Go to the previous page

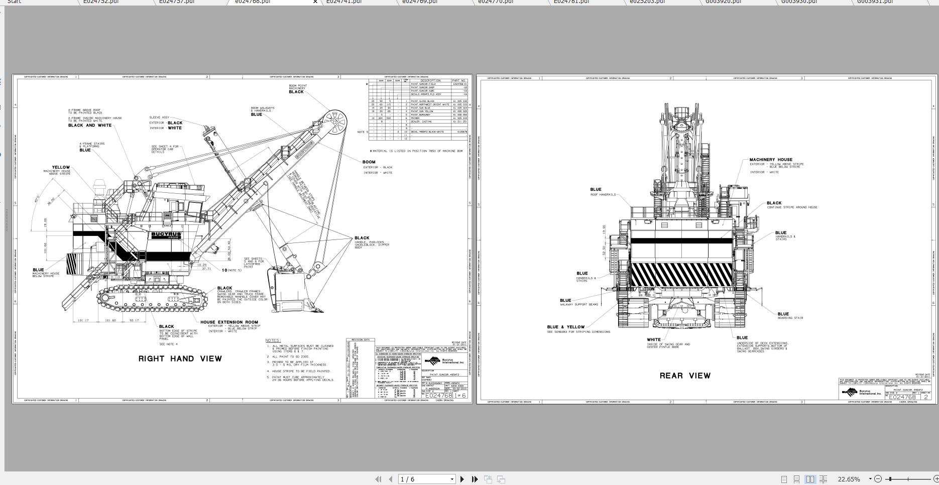[x=391, y=478]
